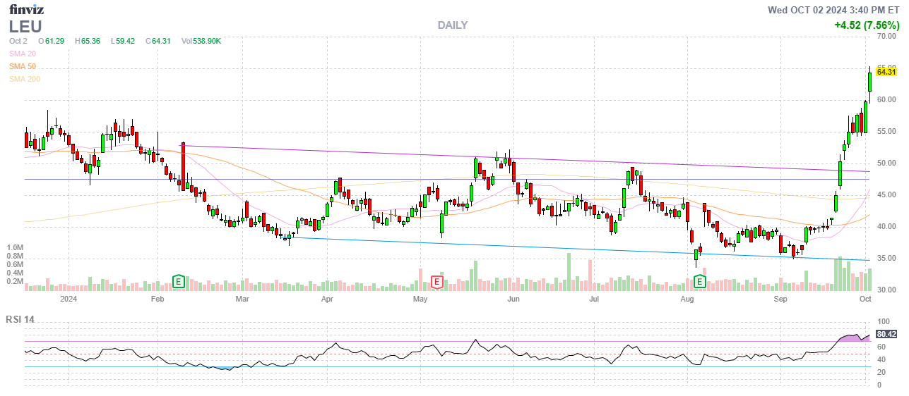Click the Vol 538.90K volume readout
Image resolution: width=909 pixels, height=396 pixels.
pyautogui.click(x=201, y=41)
